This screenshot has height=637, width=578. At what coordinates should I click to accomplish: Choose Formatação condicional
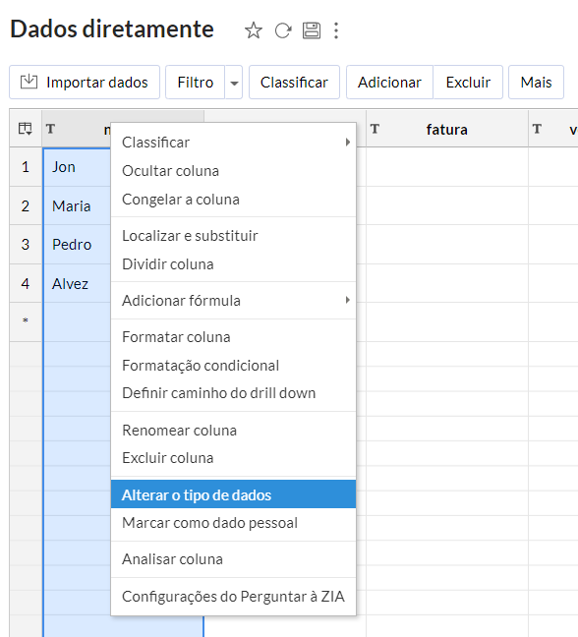coord(233,366)
